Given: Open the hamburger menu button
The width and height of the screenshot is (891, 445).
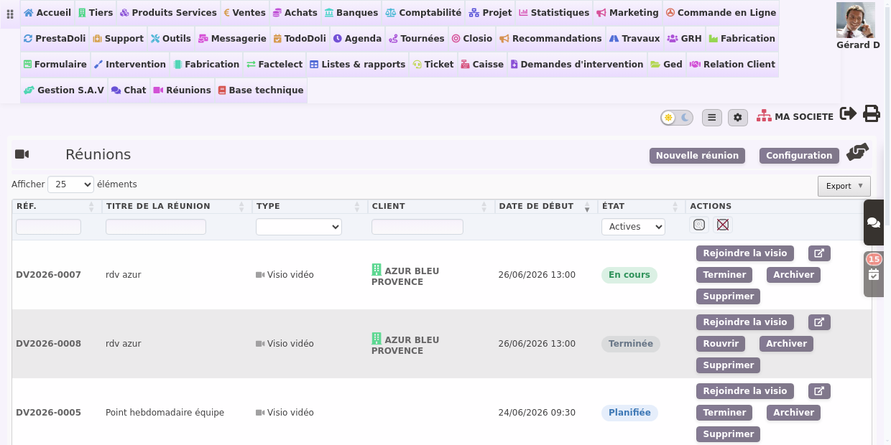Looking at the screenshot, I should pos(711,118).
